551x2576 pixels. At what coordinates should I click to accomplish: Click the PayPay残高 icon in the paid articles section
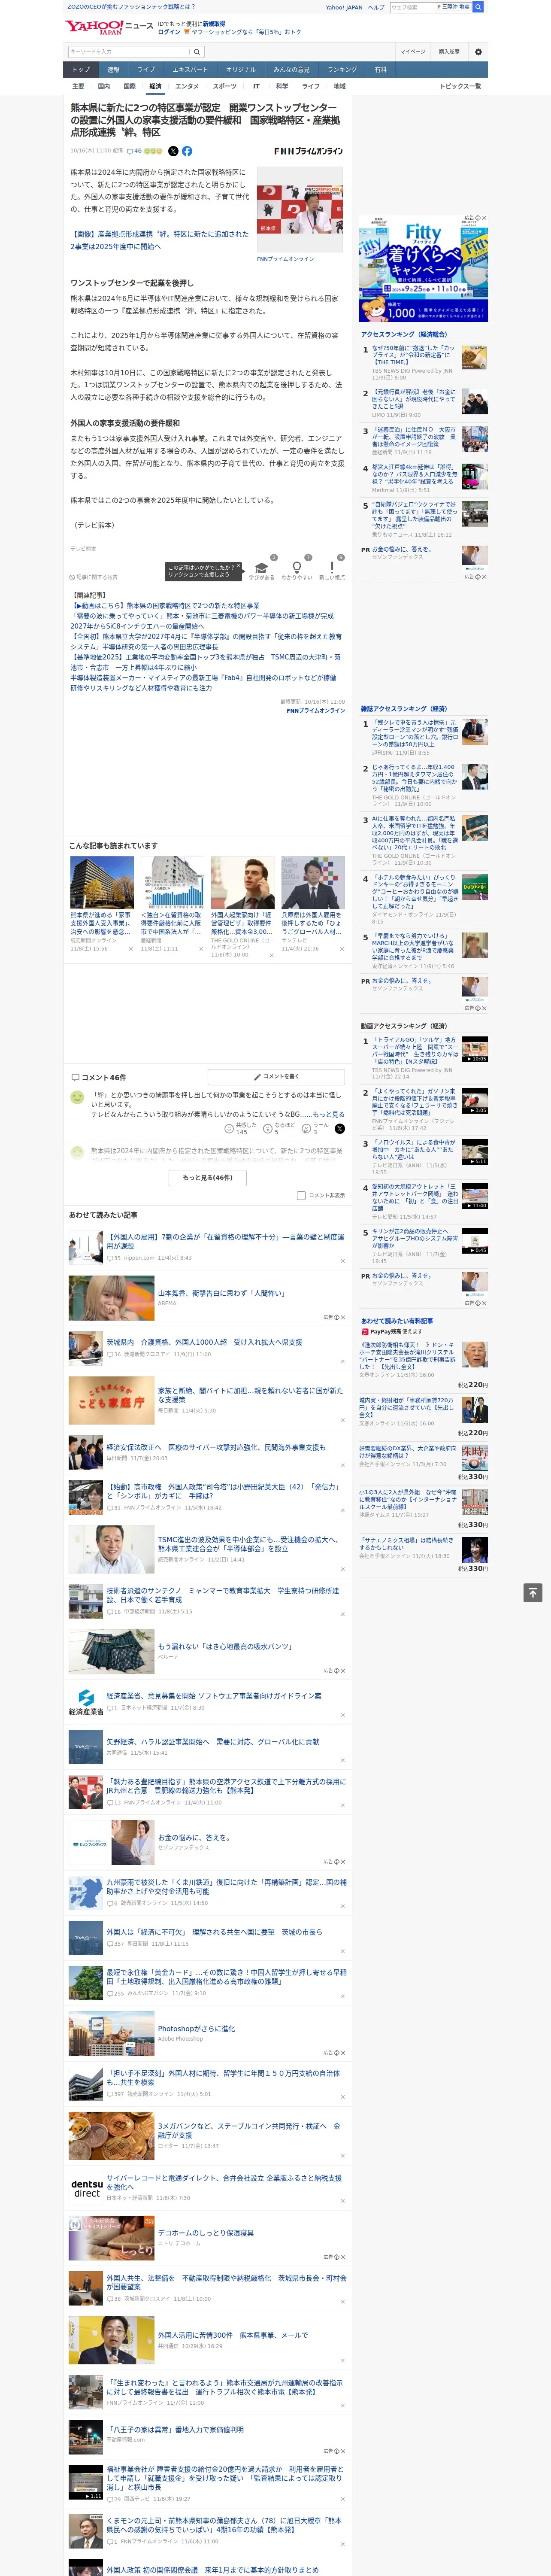365,1331
